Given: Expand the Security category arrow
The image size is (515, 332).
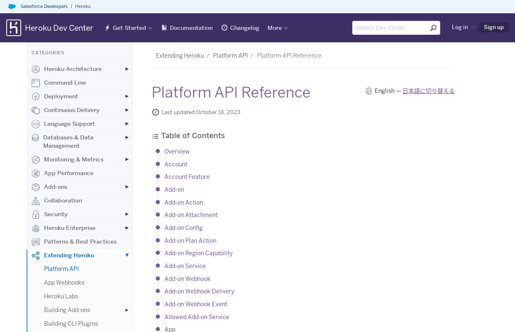Looking at the screenshot, I should click(x=127, y=214).
